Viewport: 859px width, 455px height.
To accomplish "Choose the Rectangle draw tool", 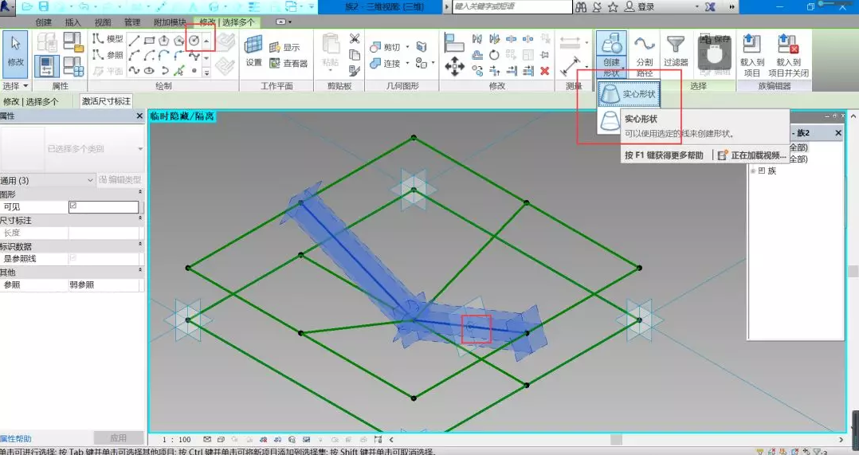I will point(149,40).
